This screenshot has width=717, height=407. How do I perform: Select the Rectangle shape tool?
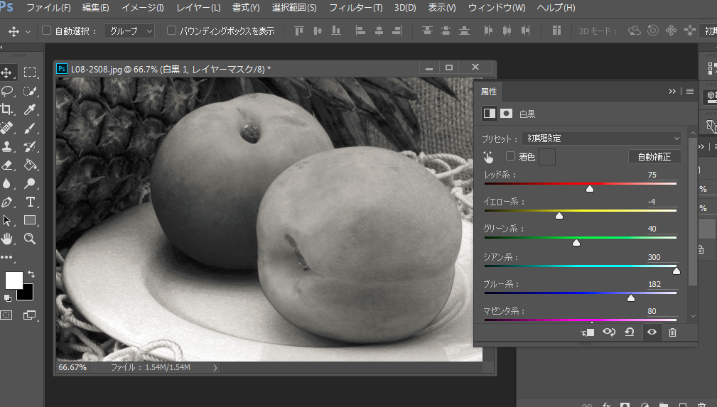coord(30,220)
